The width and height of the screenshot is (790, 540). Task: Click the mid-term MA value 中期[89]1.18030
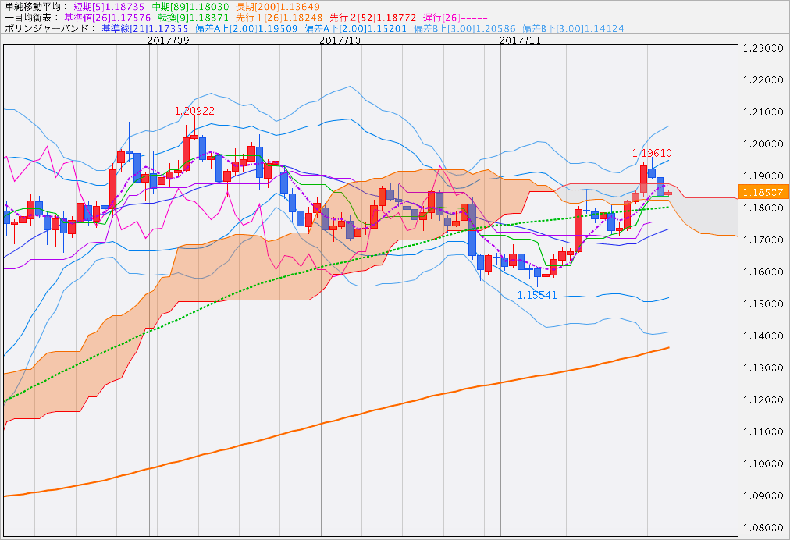pos(190,7)
